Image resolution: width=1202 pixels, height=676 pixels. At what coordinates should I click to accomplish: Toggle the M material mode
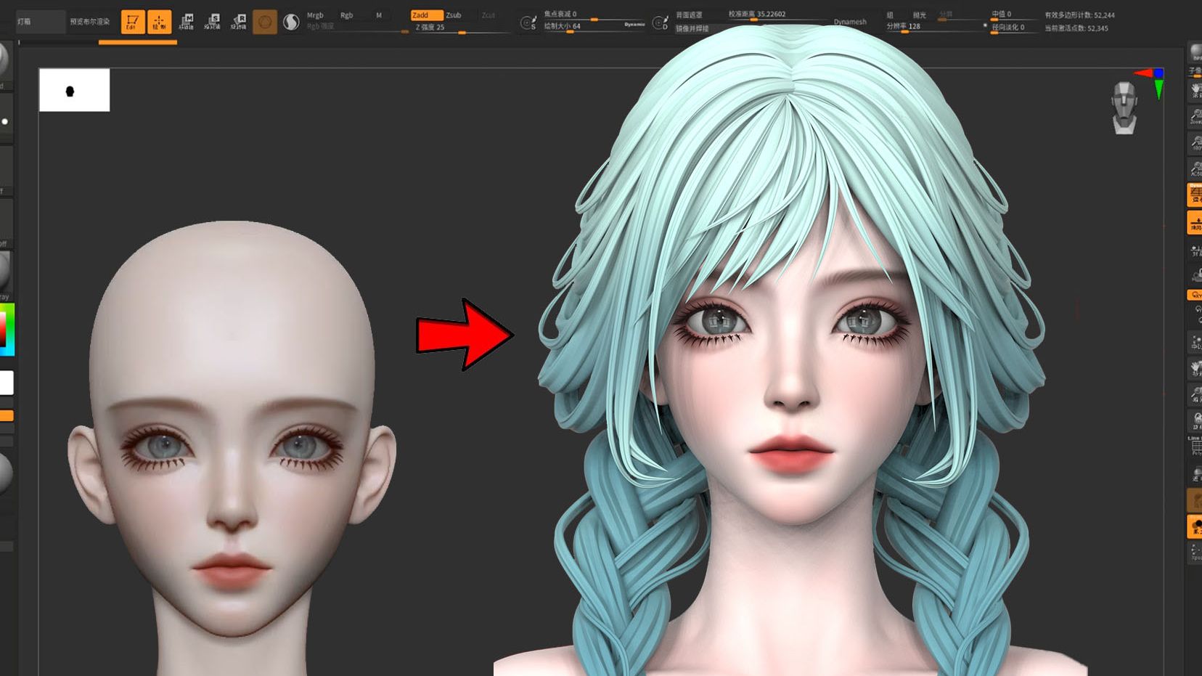point(379,15)
